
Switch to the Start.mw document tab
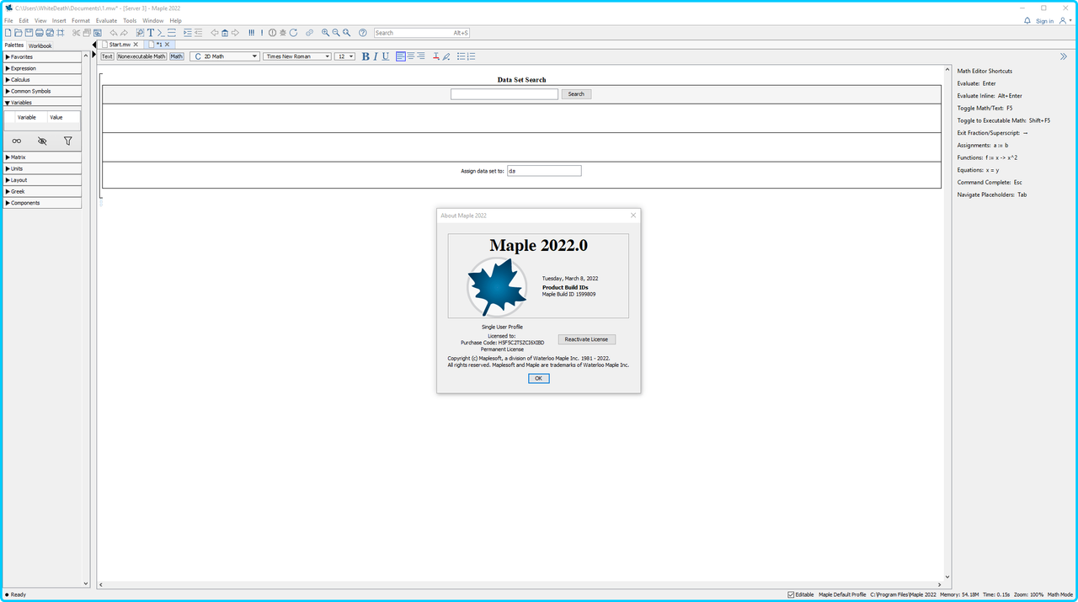pos(120,45)
